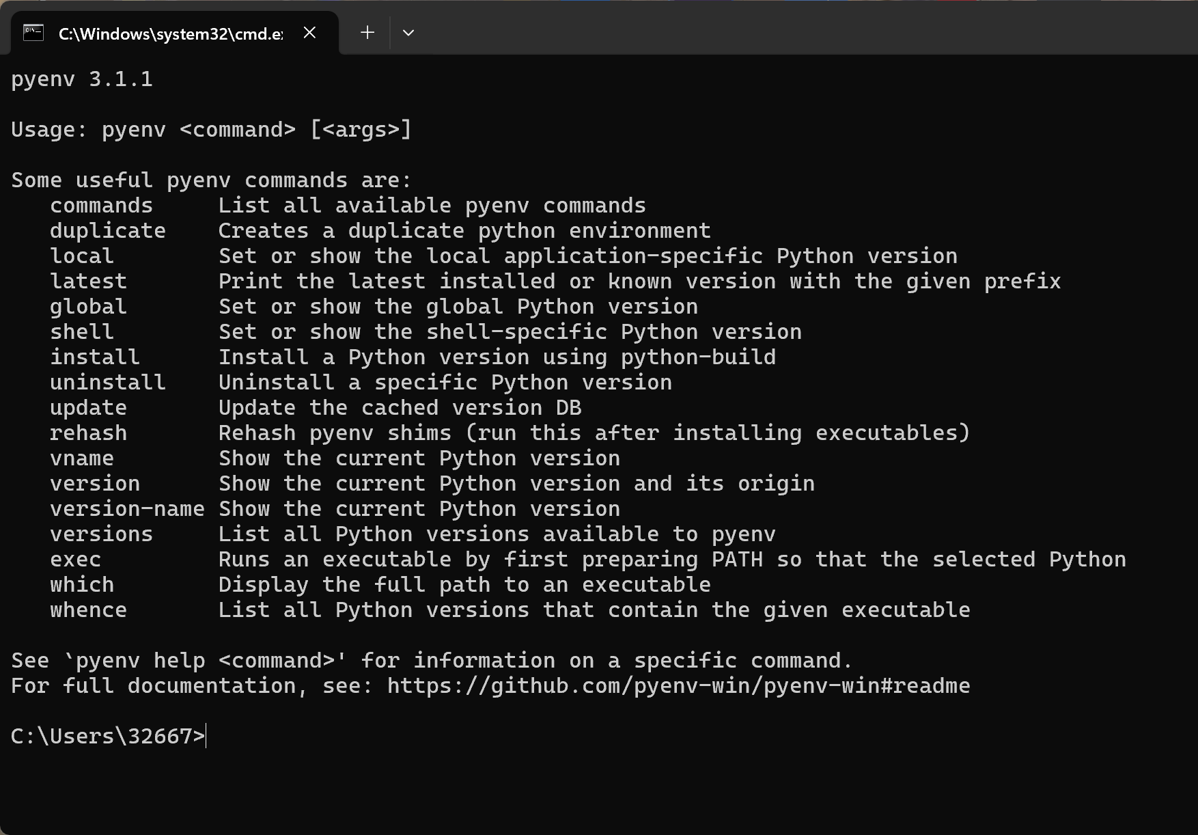This screenshot has width=1198, height=835.
Task: Click the 'install' command name
Action: pos(95,357)
